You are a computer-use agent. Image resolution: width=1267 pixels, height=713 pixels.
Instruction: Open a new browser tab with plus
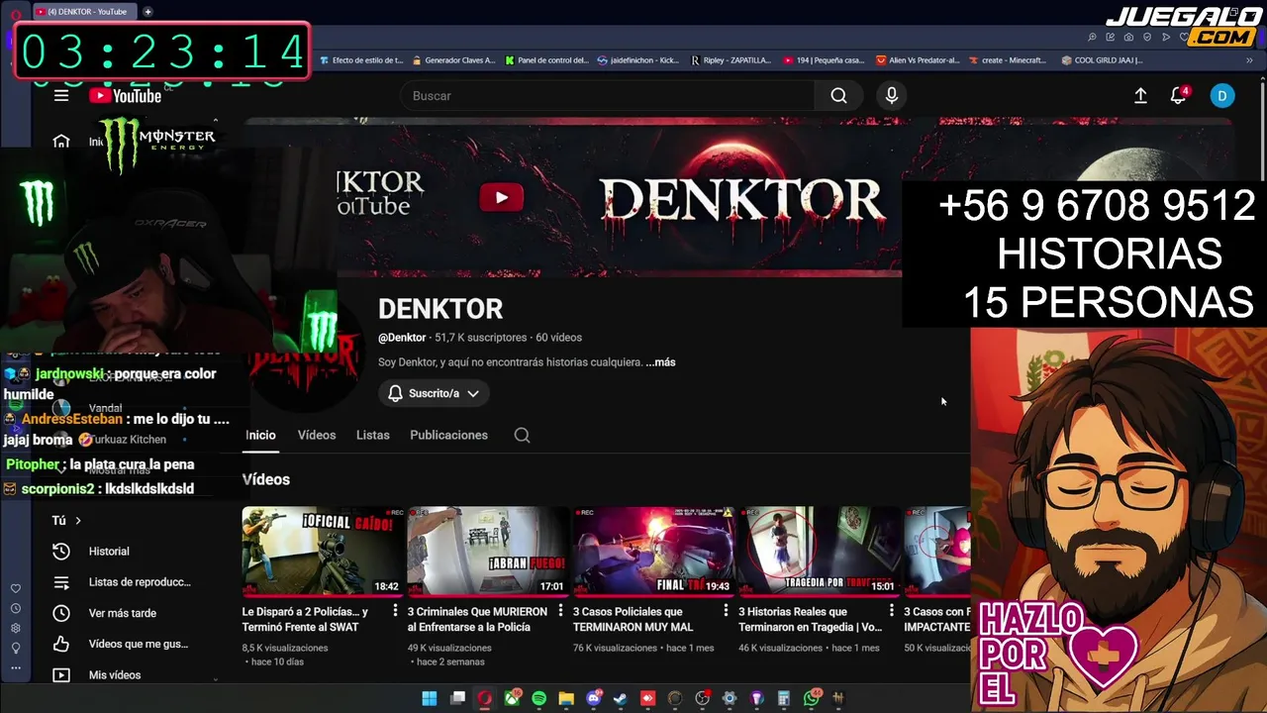point(147,11)
